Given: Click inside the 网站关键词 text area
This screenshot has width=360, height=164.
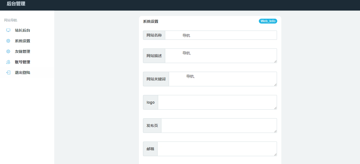Looking at the screenshot, I should pos(222,79).
